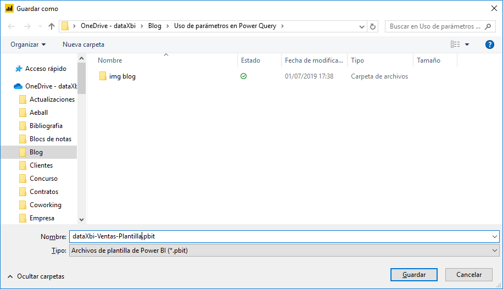Click the Nombre file name field

(x=280, y=236)
